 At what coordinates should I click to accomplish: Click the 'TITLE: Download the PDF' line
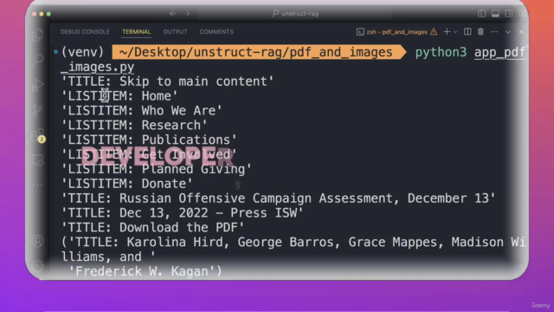coord(152,227)
